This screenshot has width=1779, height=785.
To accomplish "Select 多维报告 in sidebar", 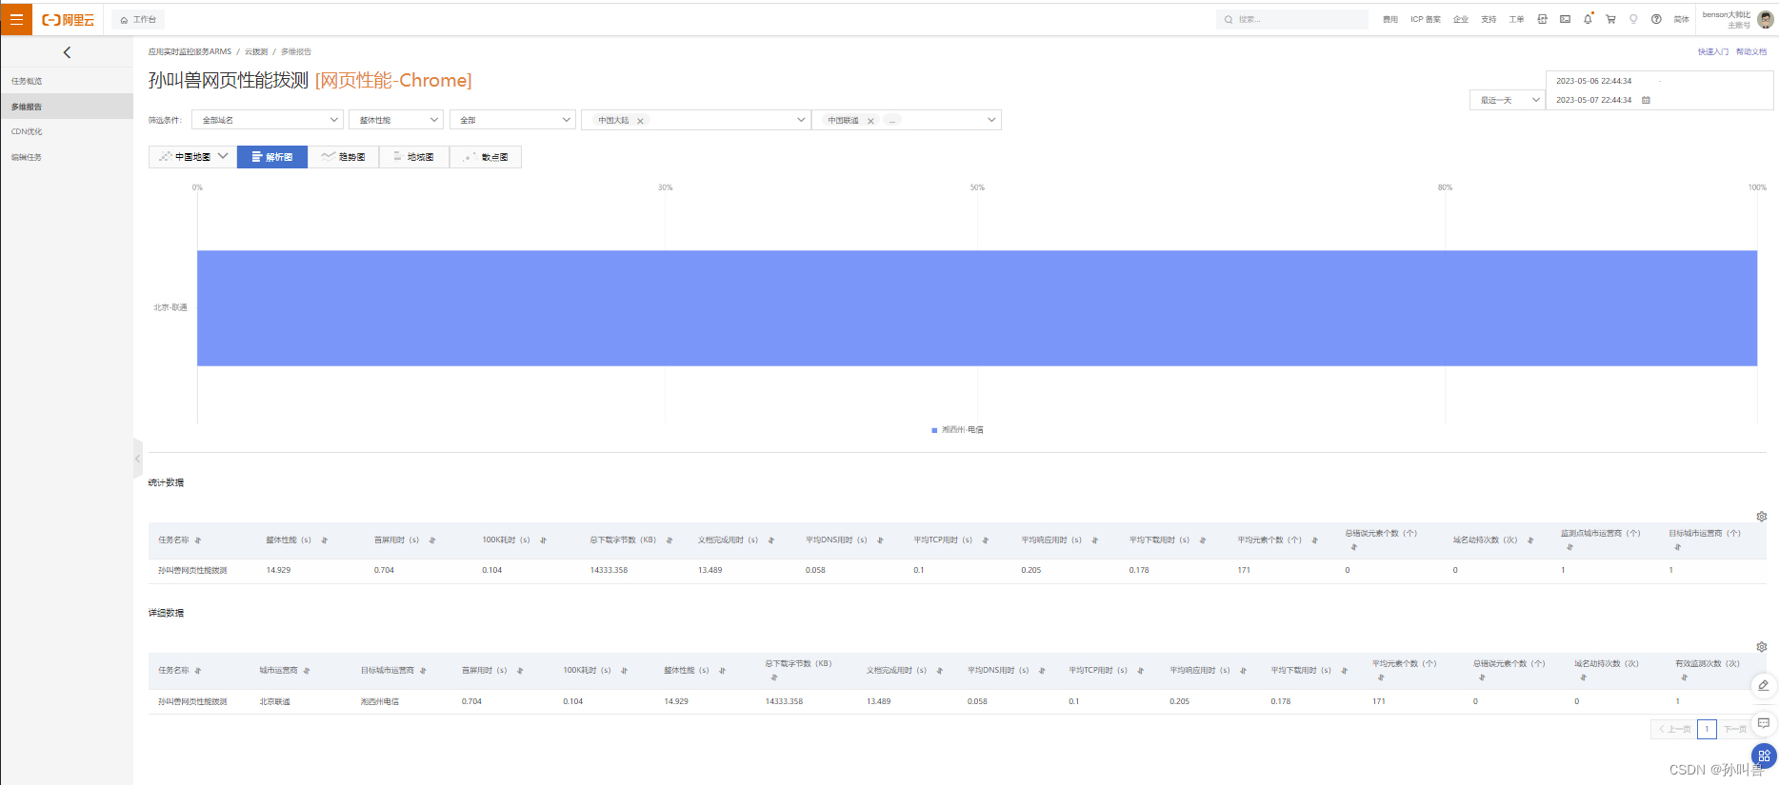I will (67, 107).
